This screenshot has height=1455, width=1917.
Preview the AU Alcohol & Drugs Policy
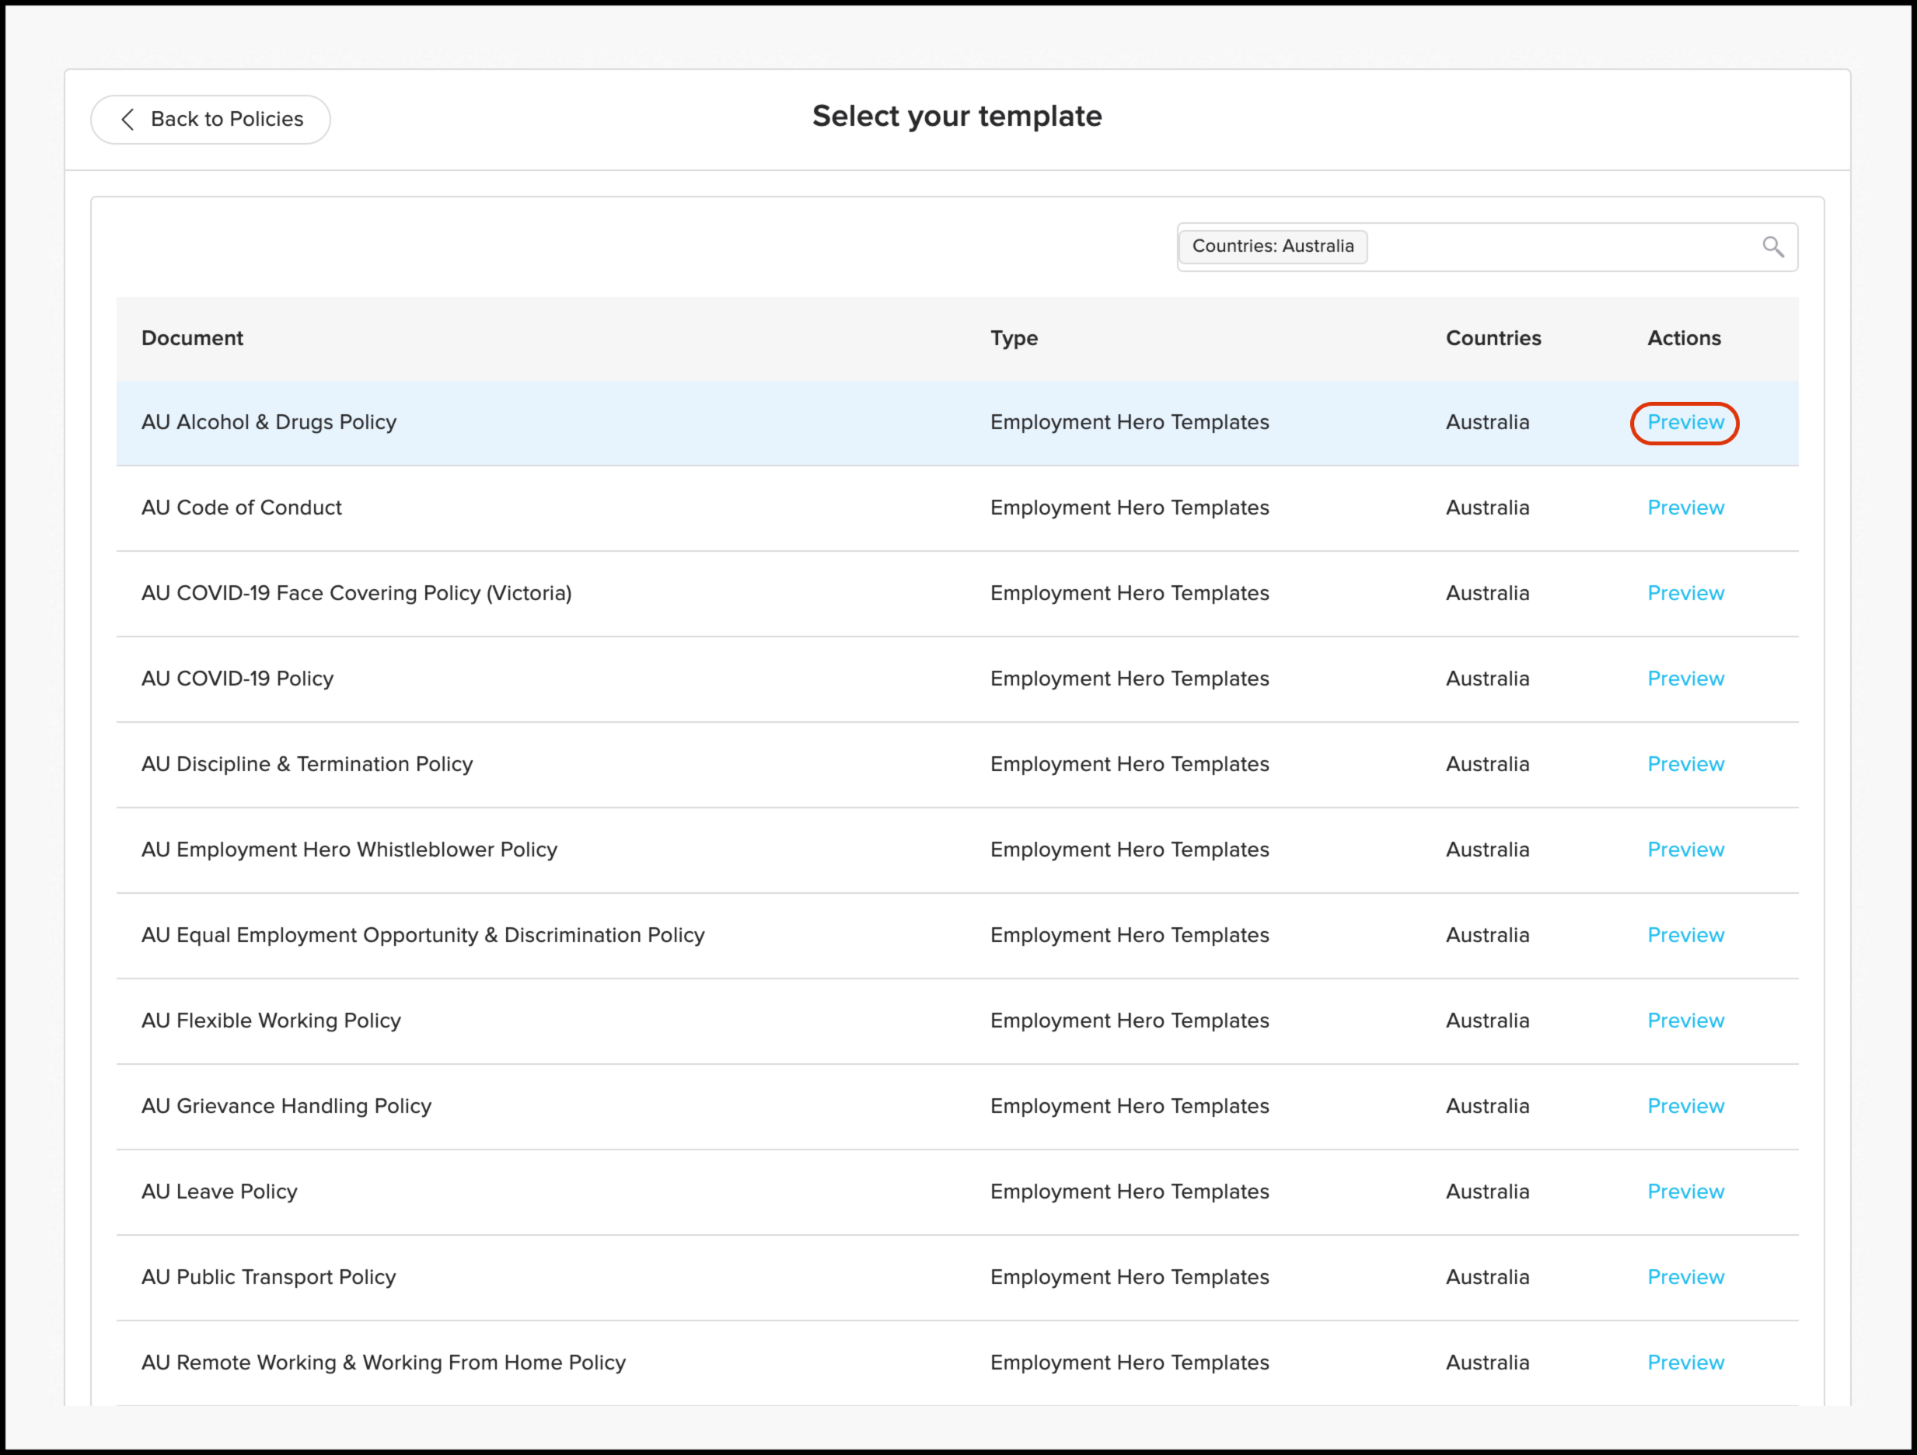click(x=1685, y=423)
